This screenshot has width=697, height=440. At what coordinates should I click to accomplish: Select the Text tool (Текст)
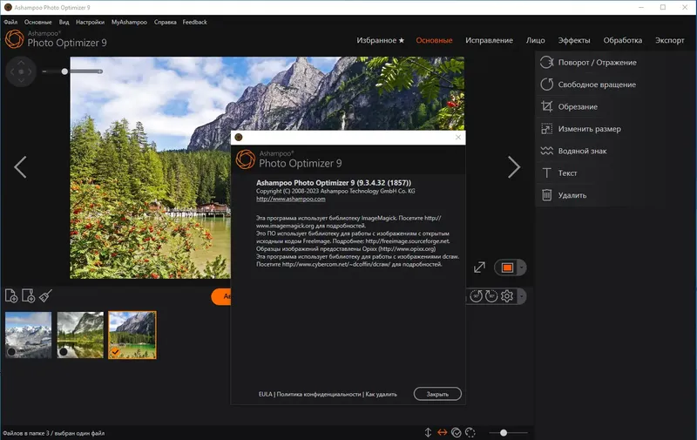(558, 173)
